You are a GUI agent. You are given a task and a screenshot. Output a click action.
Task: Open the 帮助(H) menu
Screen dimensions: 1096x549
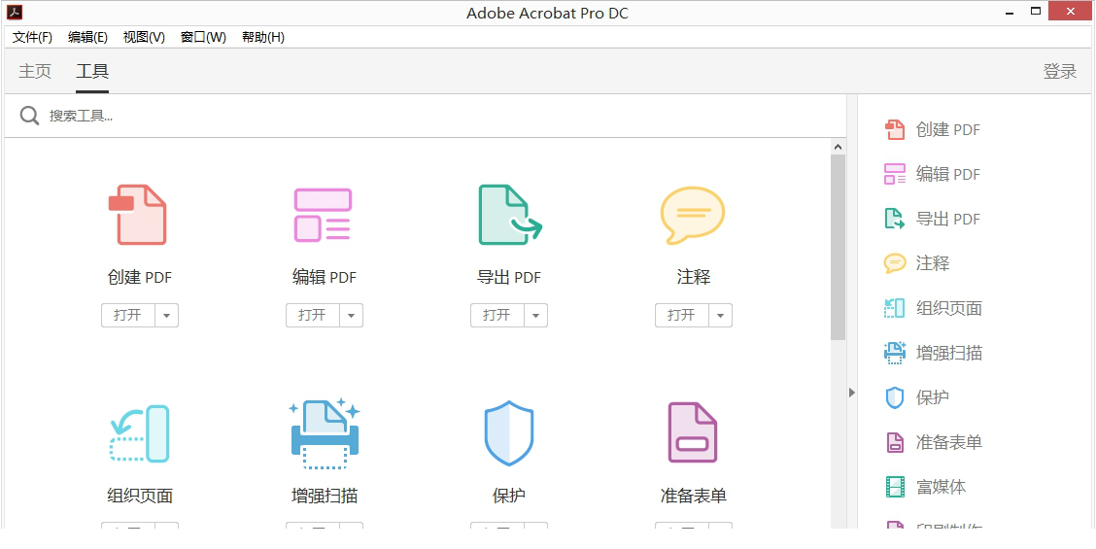[262, 37]
